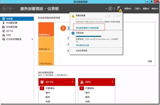Click the 所有服务器 sidebar icon
The height and width of the screenshot is (105, 160).
(3, 27)
